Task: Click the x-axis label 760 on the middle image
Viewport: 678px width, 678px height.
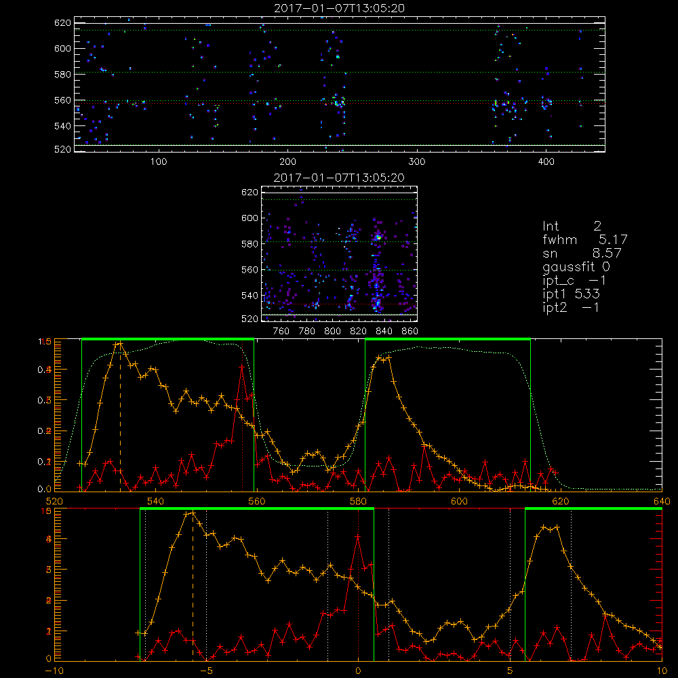Action: pyautogui.click(x=281, y=332)
